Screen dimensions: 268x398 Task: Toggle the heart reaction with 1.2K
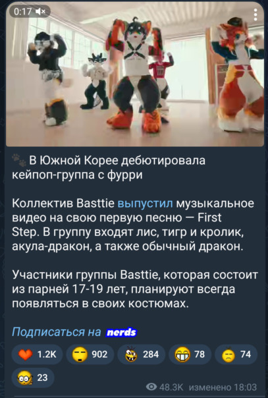point(37,355)
